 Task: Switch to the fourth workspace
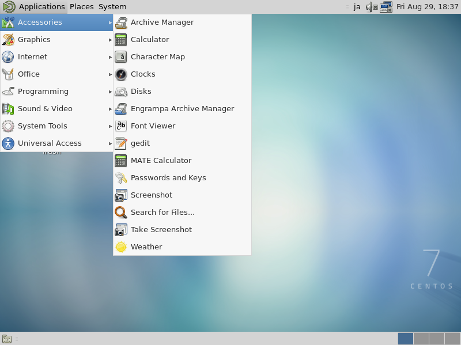(452, 339)
